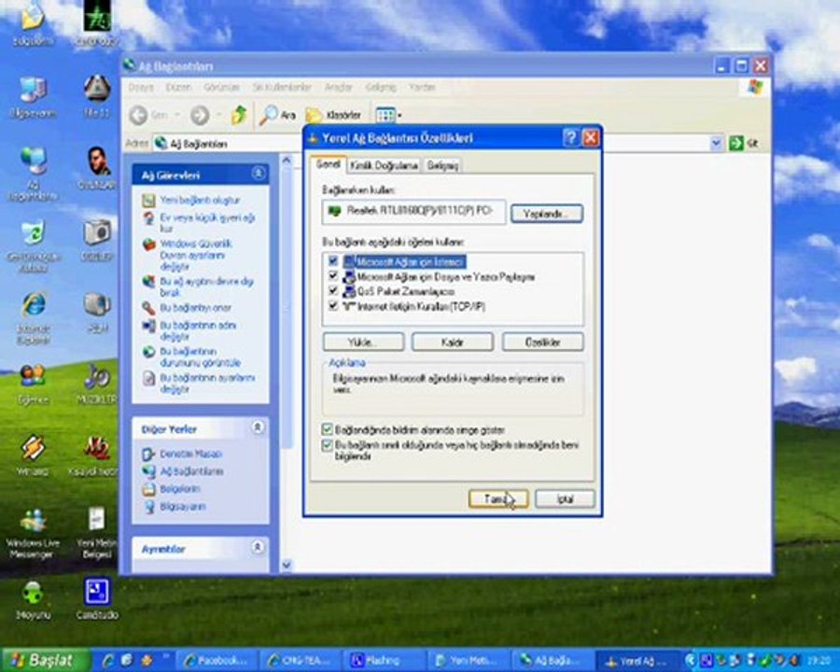The width and height of the screenshot is (840, 672).
Task: Click the forward arrow toolbar icon
Action: (200, 115)
